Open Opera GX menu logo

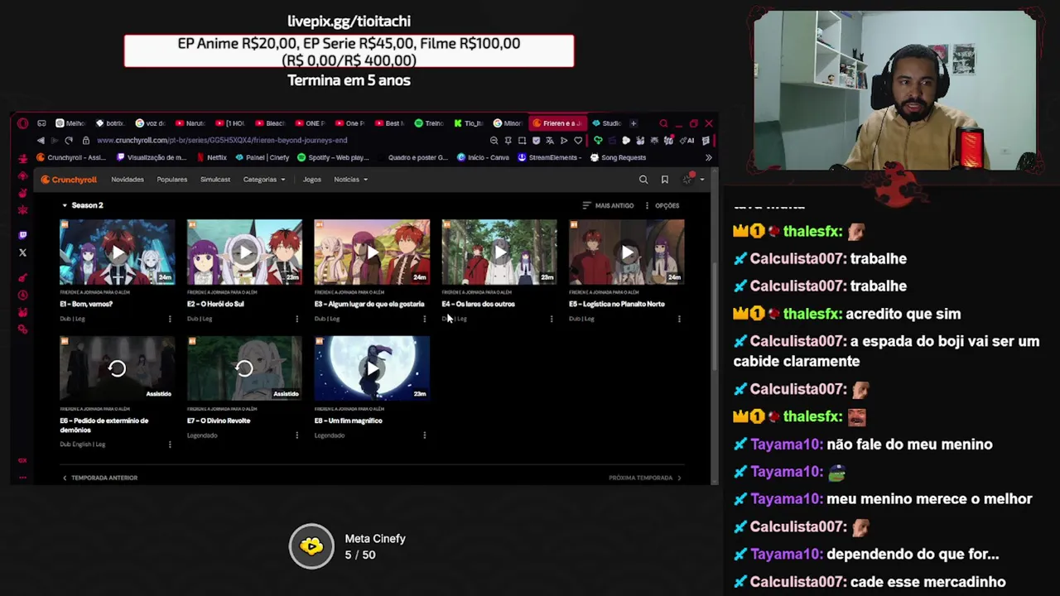pyautogui.click(x=22, y=123)
